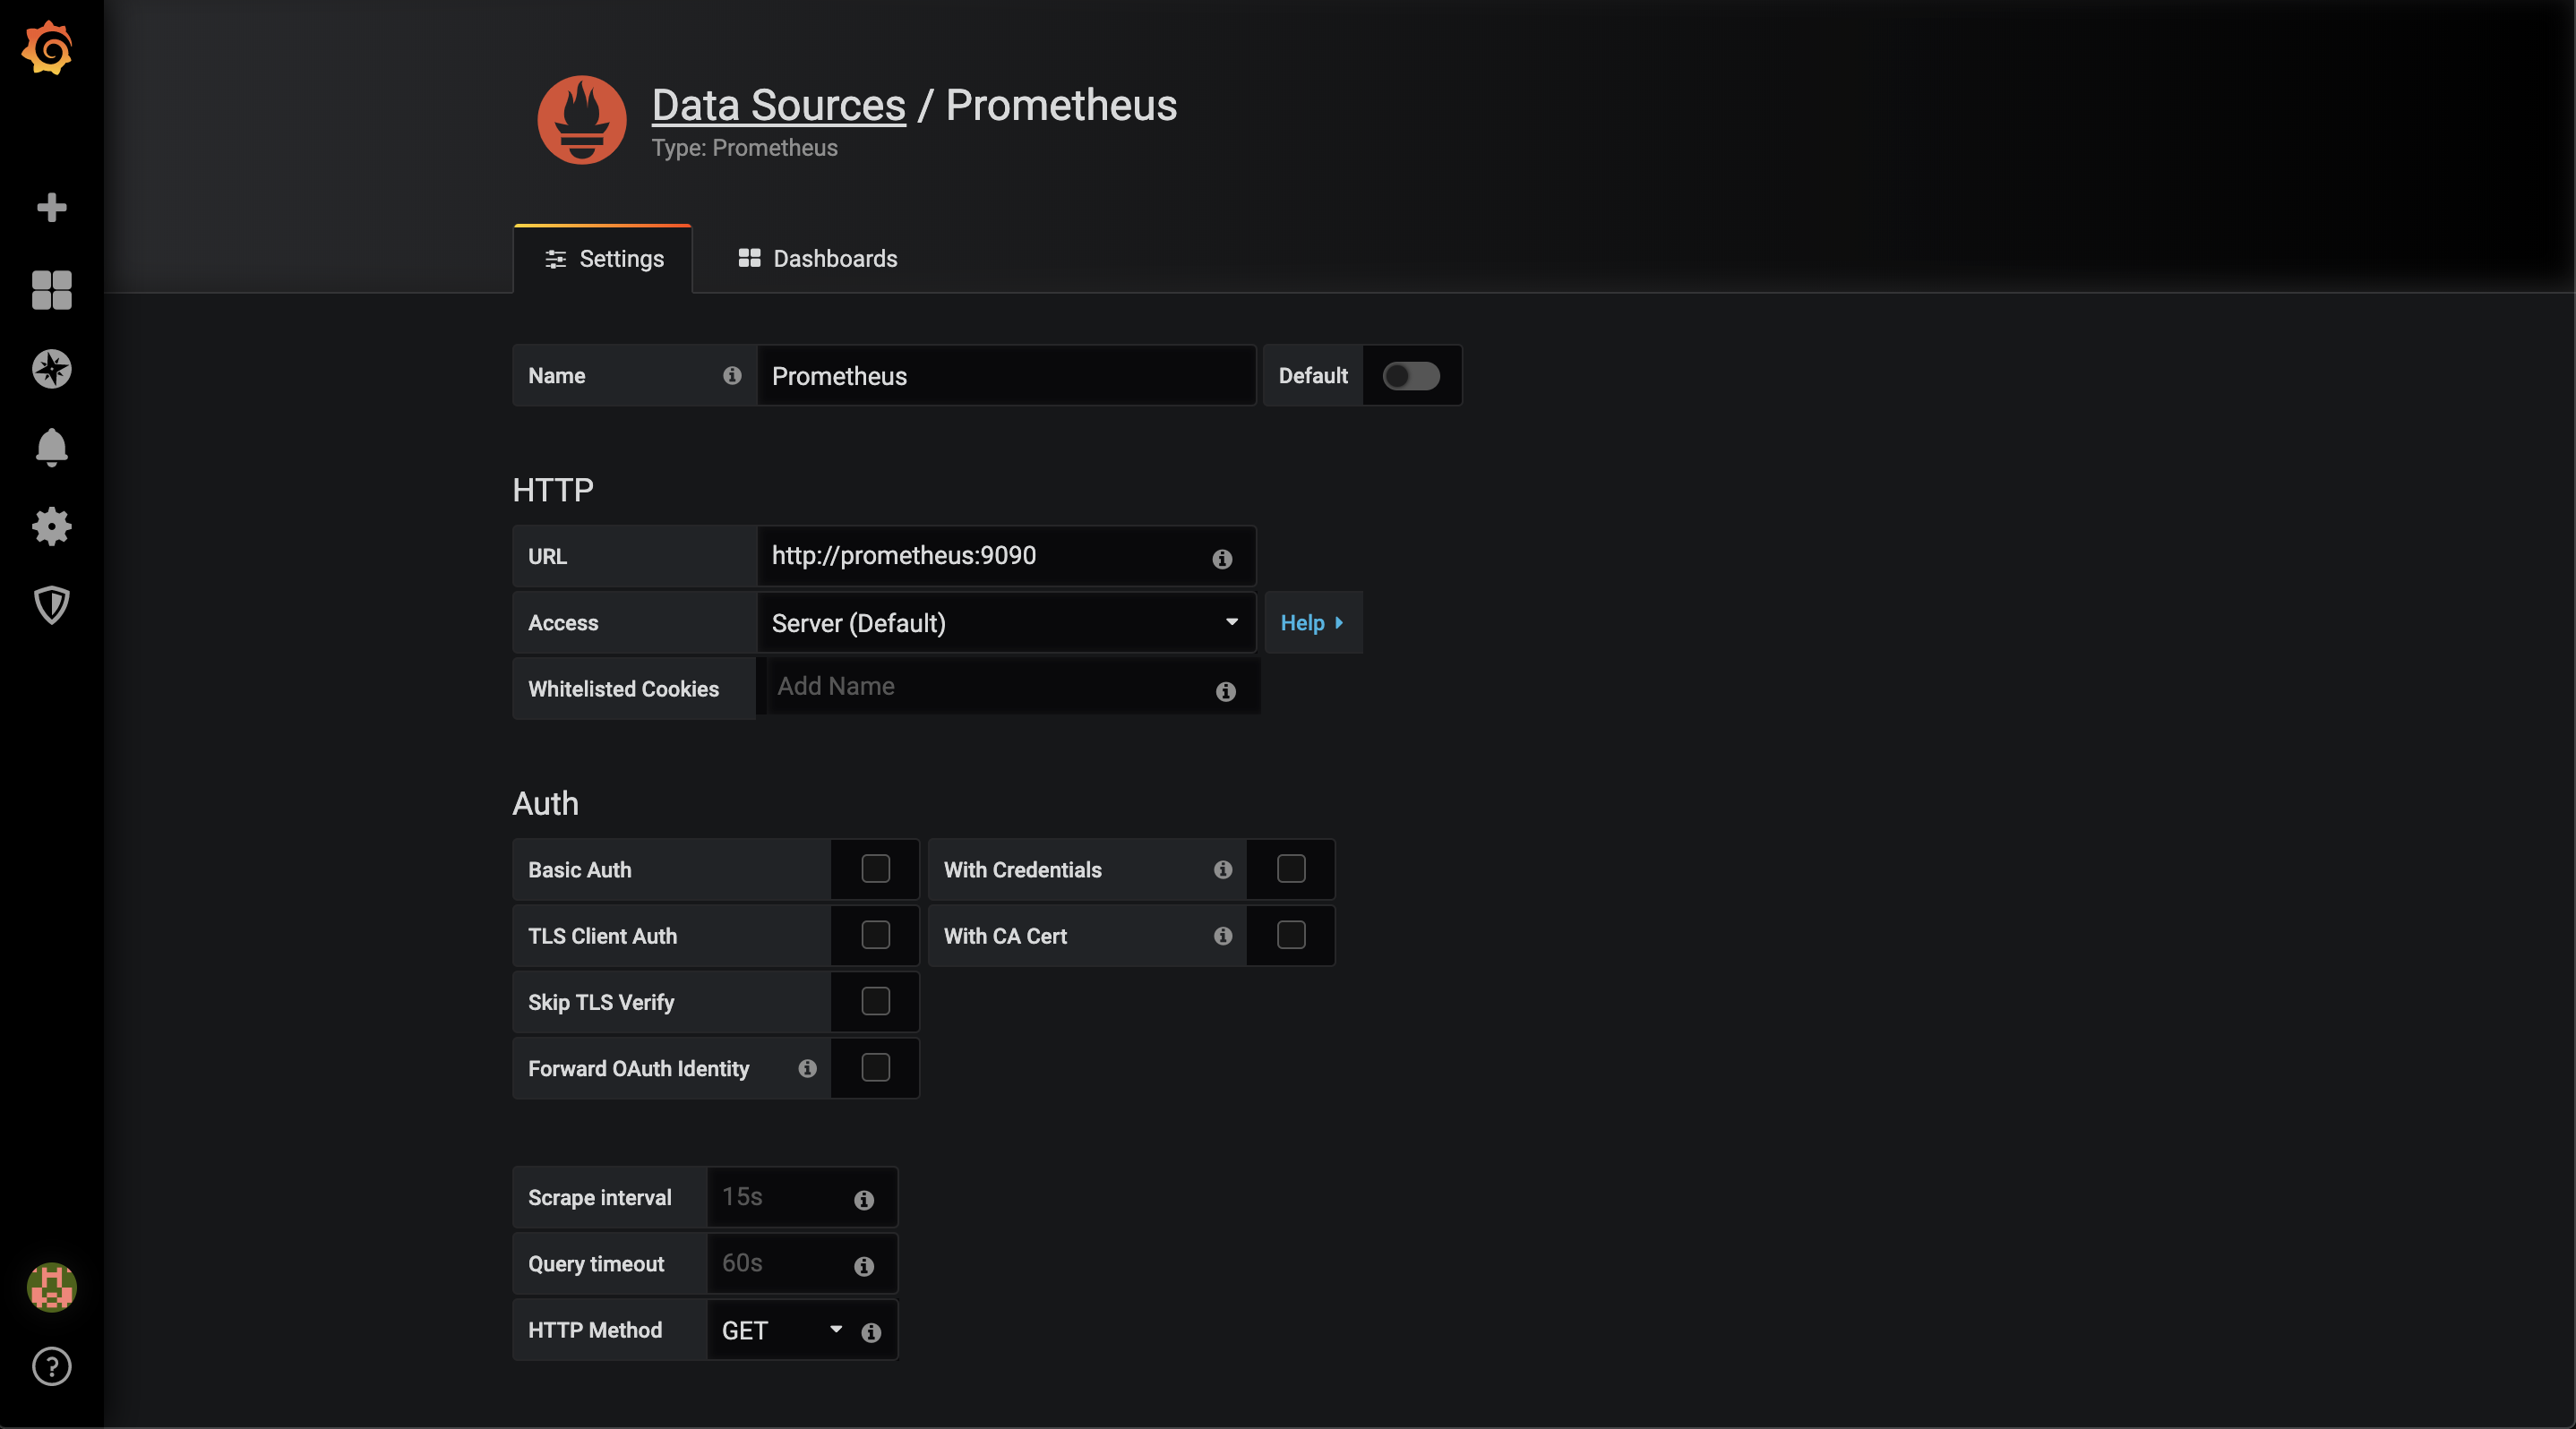Click the 'TLS Client Auth' label

click(602, 937)
